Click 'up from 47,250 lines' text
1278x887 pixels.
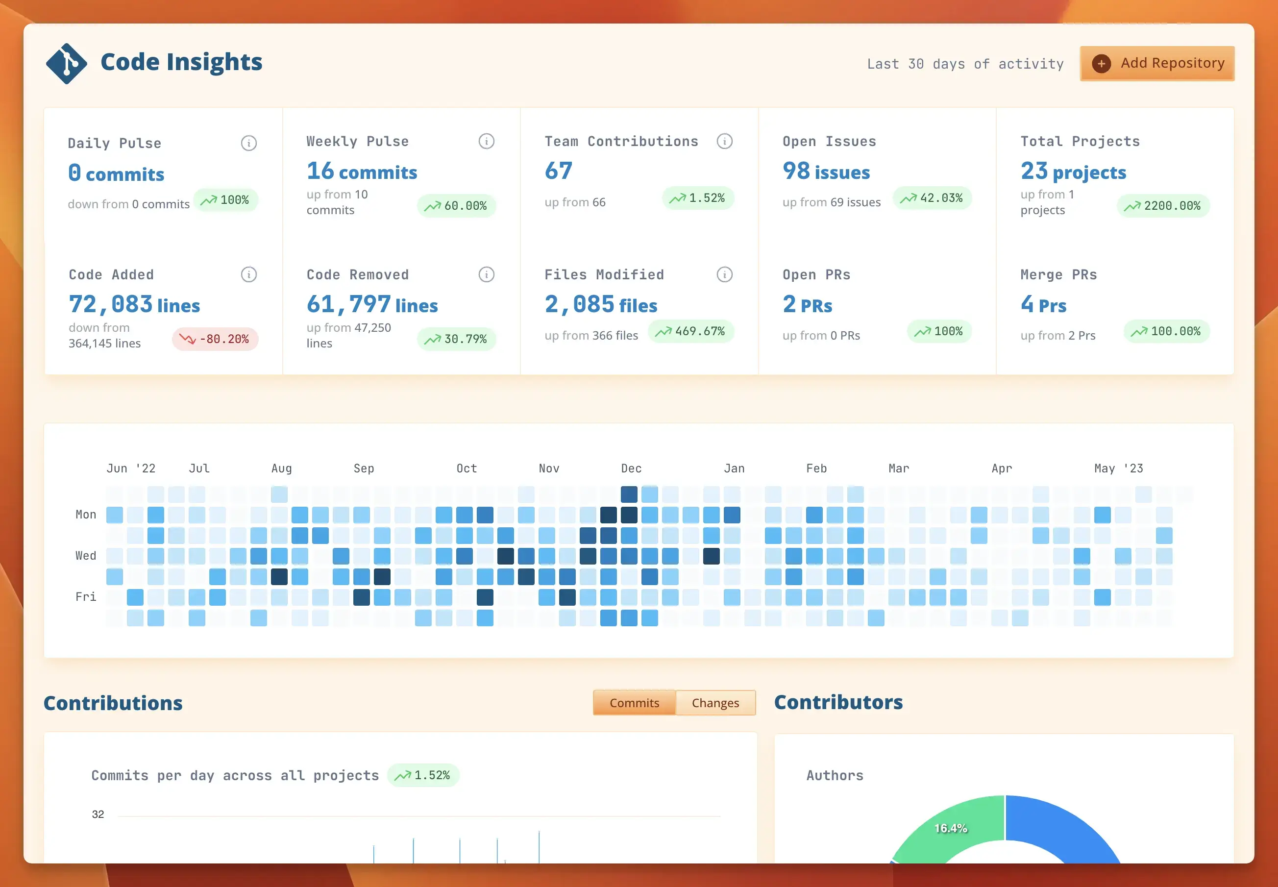[348, 336]
